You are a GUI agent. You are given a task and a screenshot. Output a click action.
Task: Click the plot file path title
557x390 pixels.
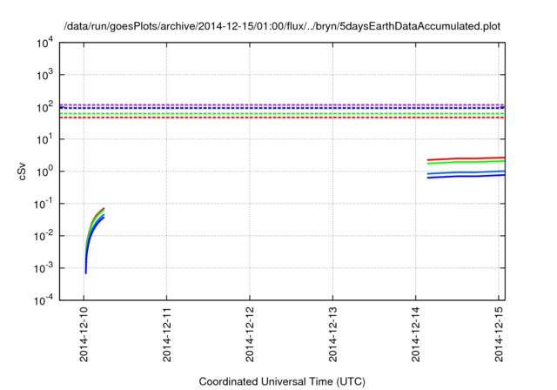(x=282, y=26)
